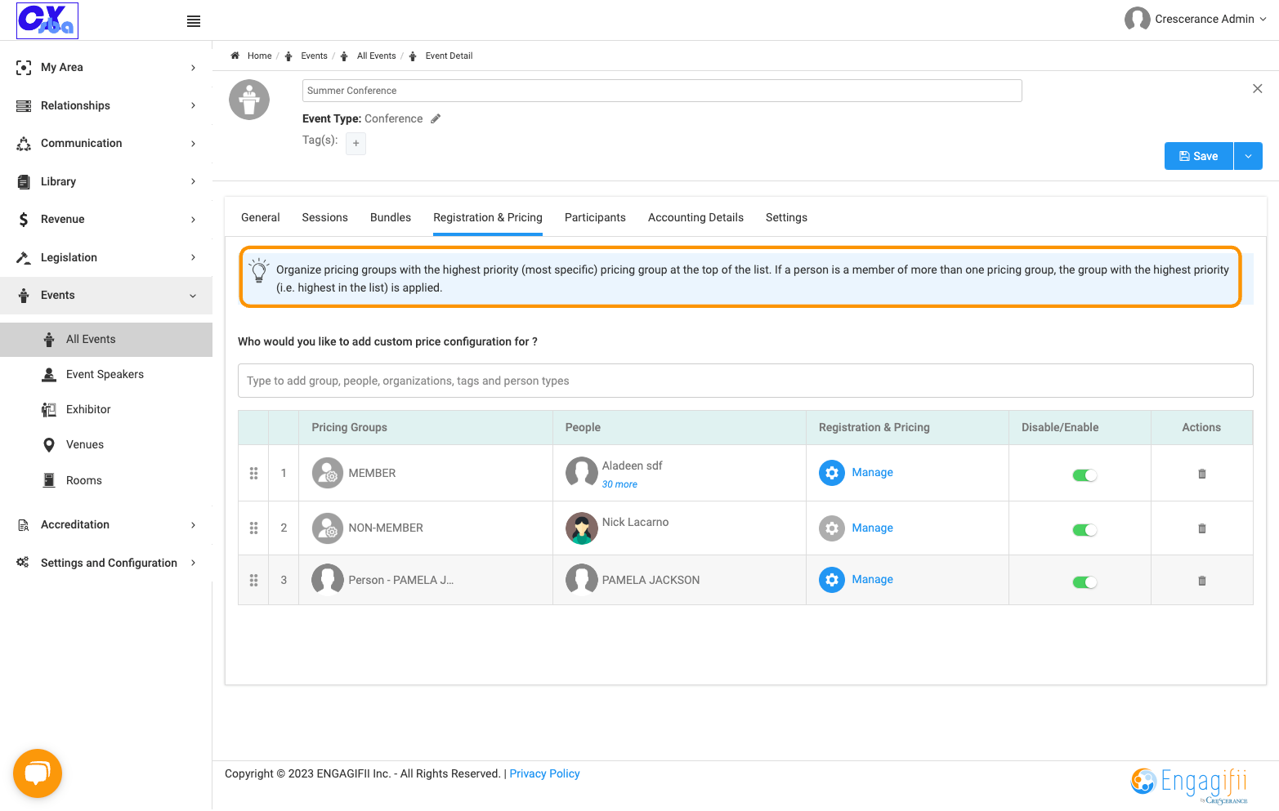Image resolution: width=1279 pixels, height=811 pixels.
Task: Click the Nick Lacarno avatar
Action: coord(582,528)
